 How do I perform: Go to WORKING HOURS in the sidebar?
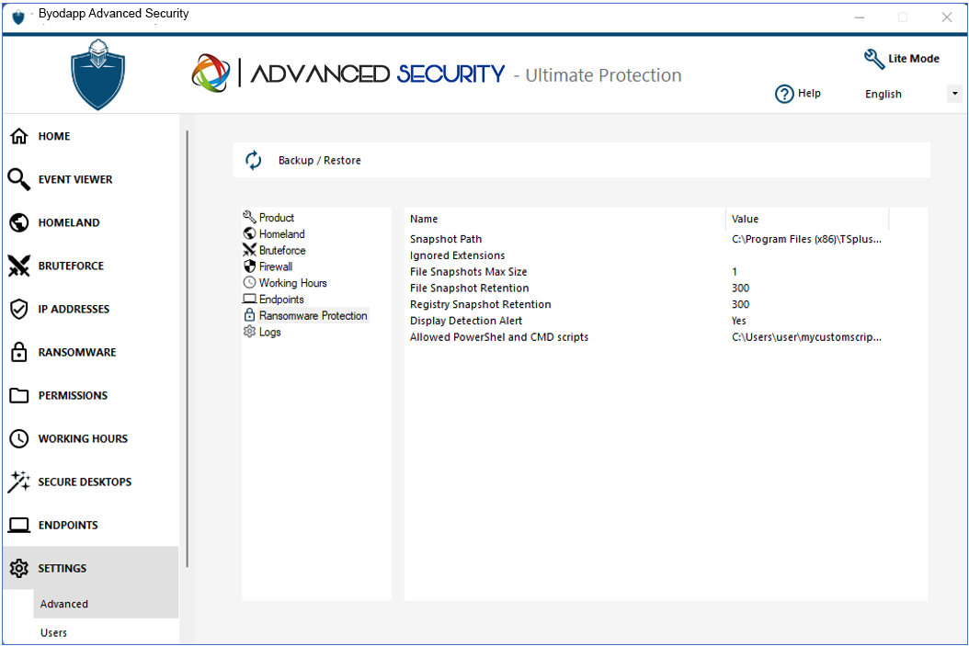pyautogui.click(x=83, y=438)
